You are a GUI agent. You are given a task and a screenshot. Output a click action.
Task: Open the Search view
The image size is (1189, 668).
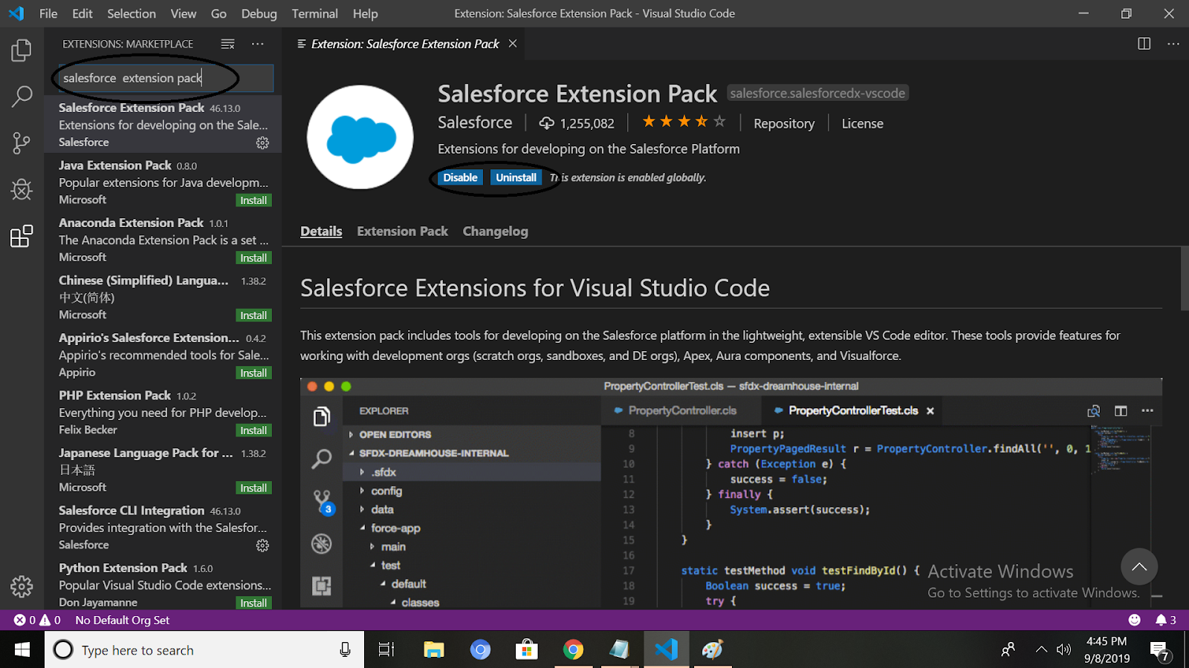click(x=21, y=96)
